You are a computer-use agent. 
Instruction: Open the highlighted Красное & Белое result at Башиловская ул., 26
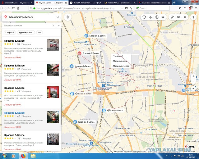31,120
